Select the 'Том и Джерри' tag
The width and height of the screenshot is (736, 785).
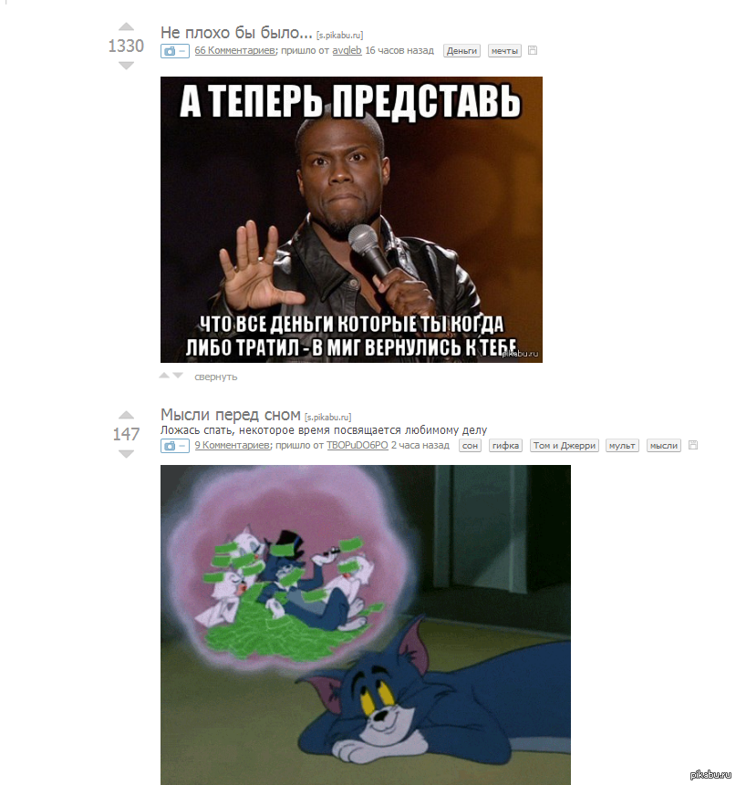click(565, 445)
